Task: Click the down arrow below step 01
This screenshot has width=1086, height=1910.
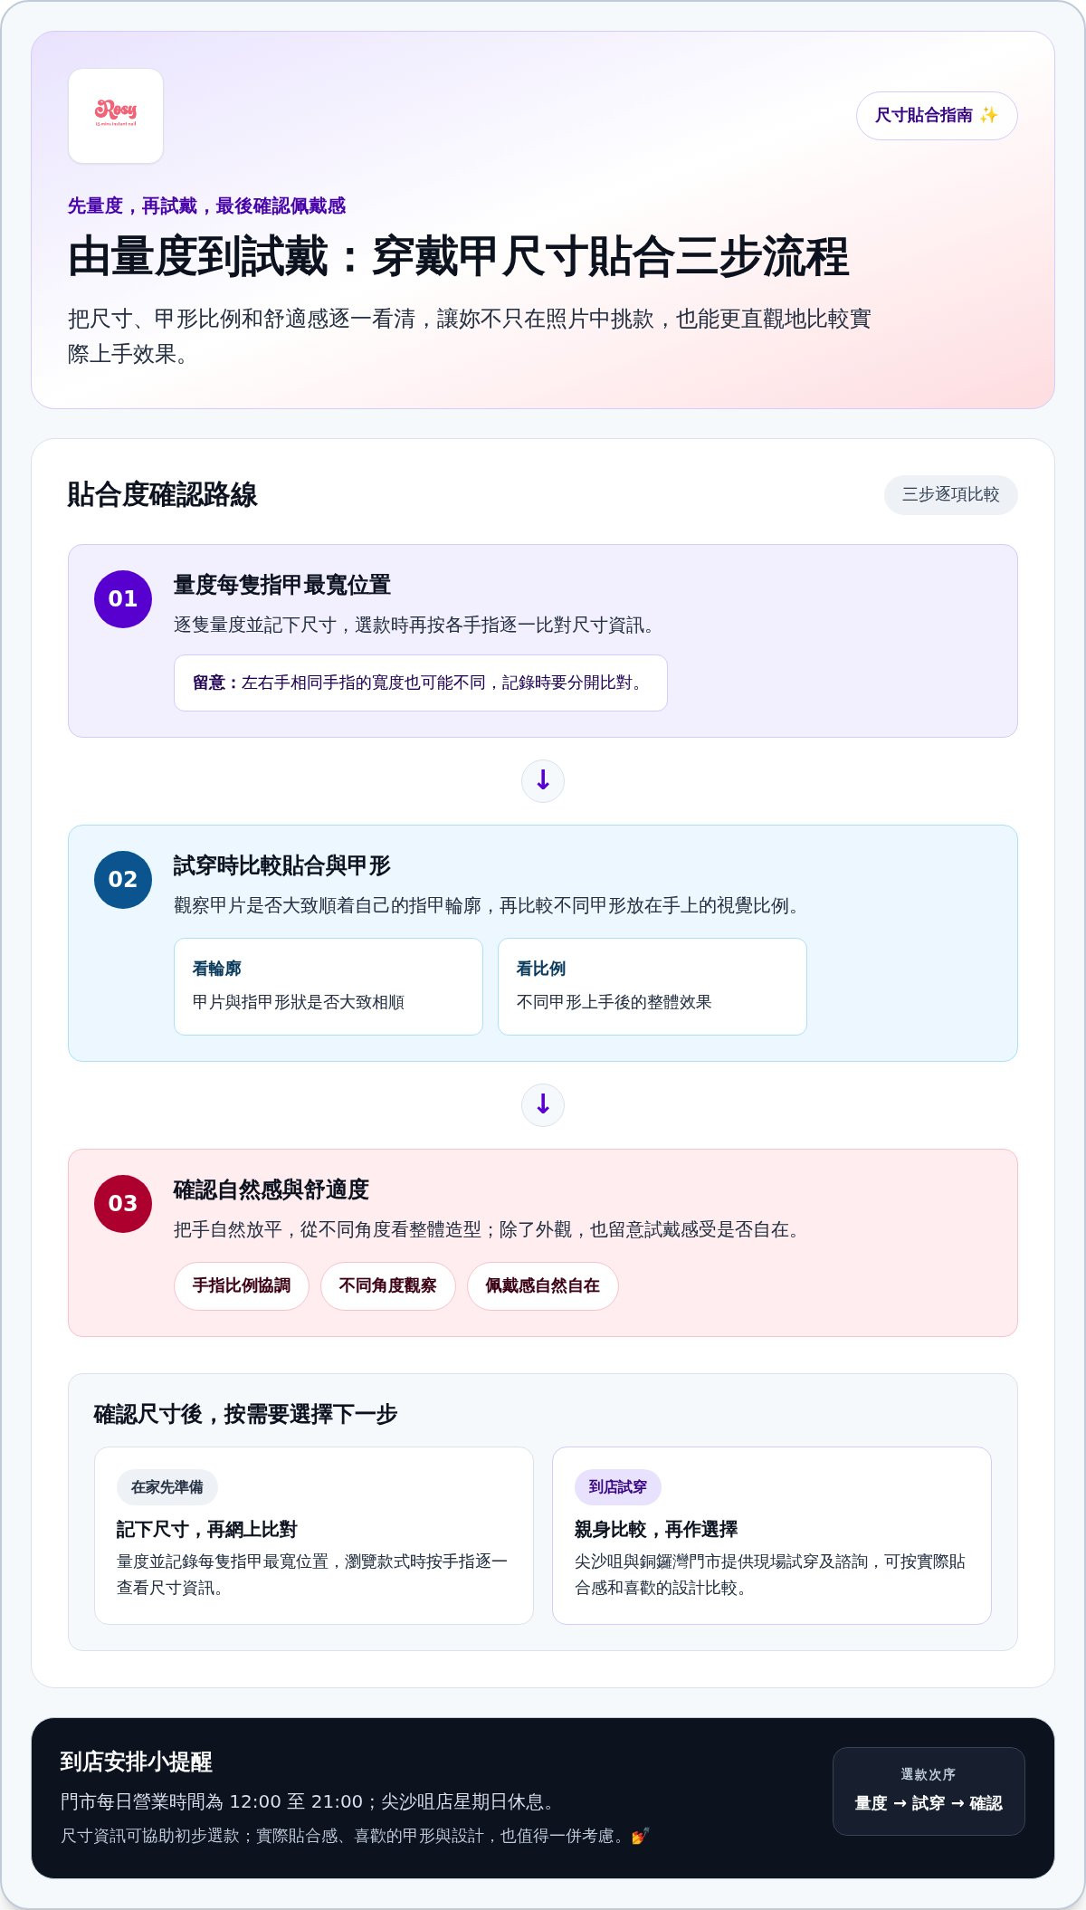Action: [543, 781]
